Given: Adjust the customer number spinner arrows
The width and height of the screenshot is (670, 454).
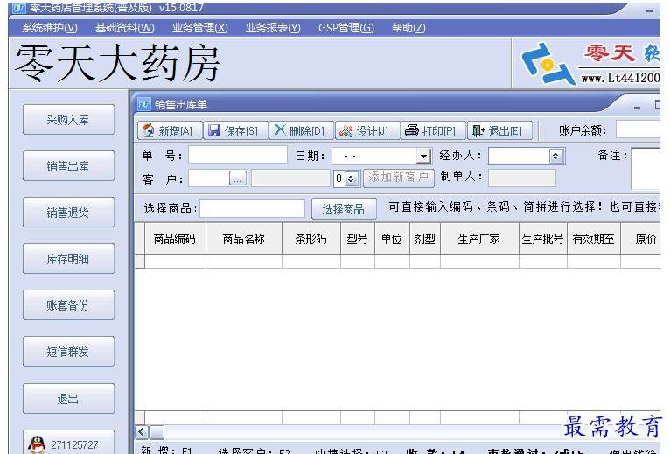Looking at the screenshot, I should 352,178.
